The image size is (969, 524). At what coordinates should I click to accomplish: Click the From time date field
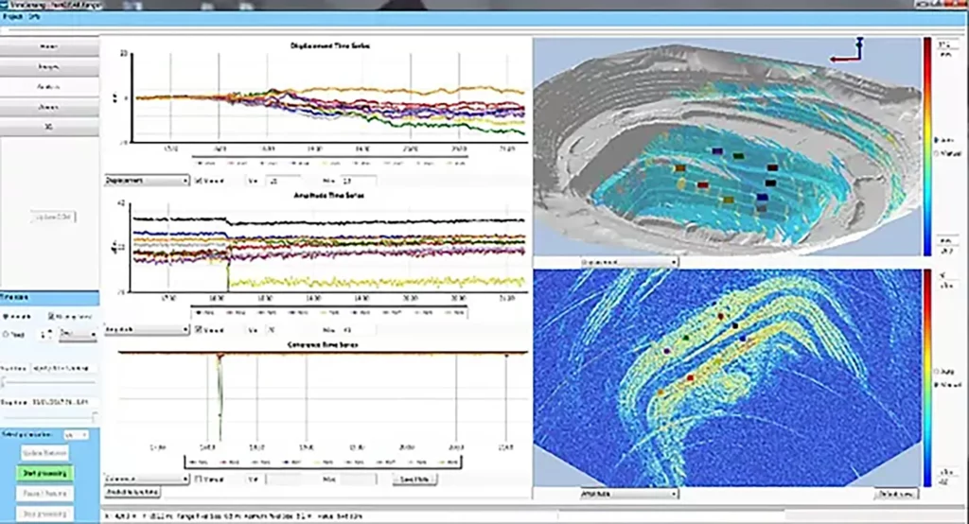(x=65, y=368)
